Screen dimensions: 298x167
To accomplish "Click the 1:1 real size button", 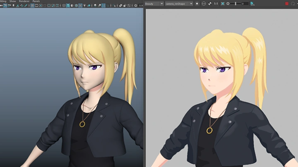I will [216, 4].
